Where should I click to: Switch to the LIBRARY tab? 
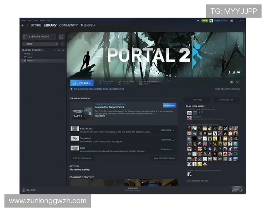(50, 25)
